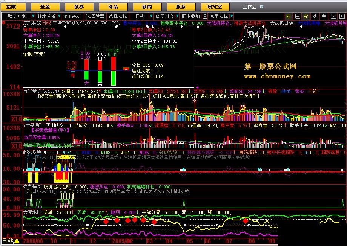The image size is (347, 246).
Task: Click the 图形叠加 button
Action: (191, 16)
